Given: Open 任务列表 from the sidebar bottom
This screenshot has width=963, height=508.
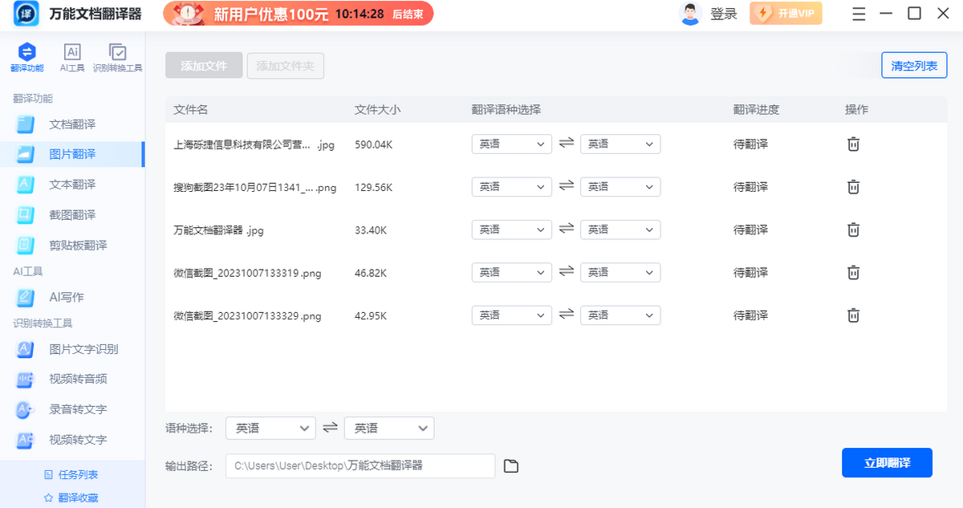Looking at the screenshot, I should 71,474.
